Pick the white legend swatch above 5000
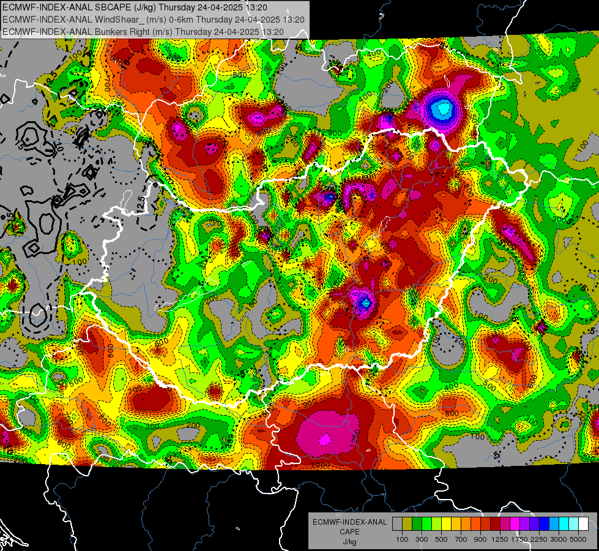Screen dimensions: 599x551 (583, 524)
